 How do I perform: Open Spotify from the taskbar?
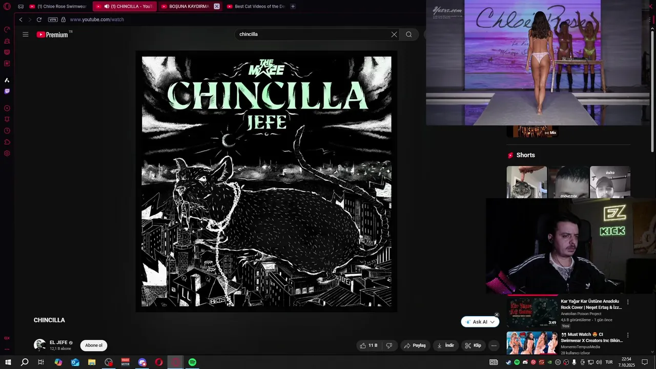(192, 362)
